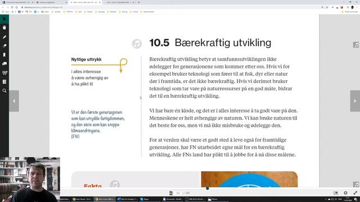Select the hand pan tool
The width and height of the screenshot is (360, 202).
[x=4, y=27]
